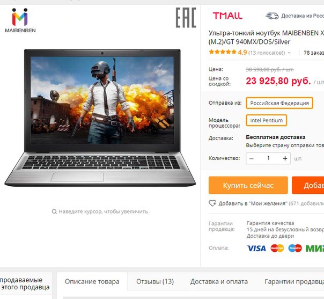Select Российская Федерация shipping option
The width and height of the screenshot is (324, 299).
pyautogui.click(x=279, y=103)
